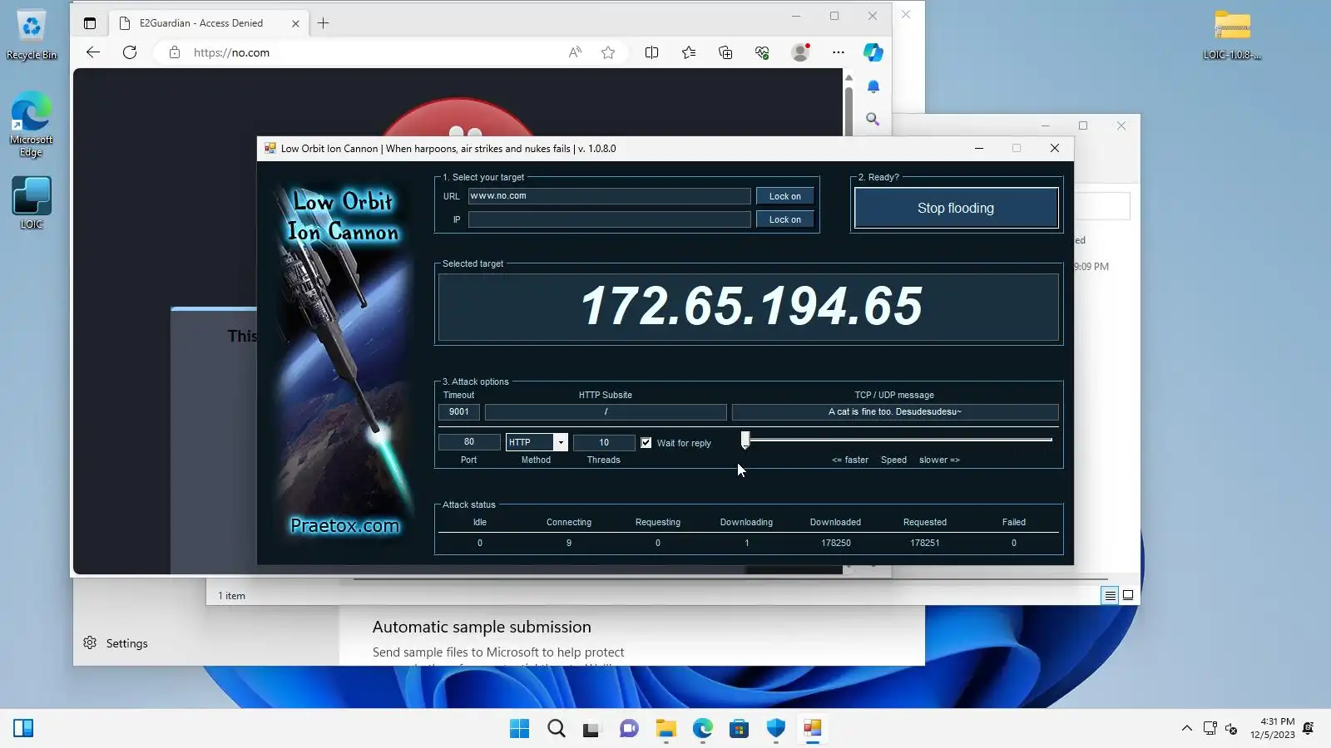Open File Explorer from the taskbar

[665, 729]
